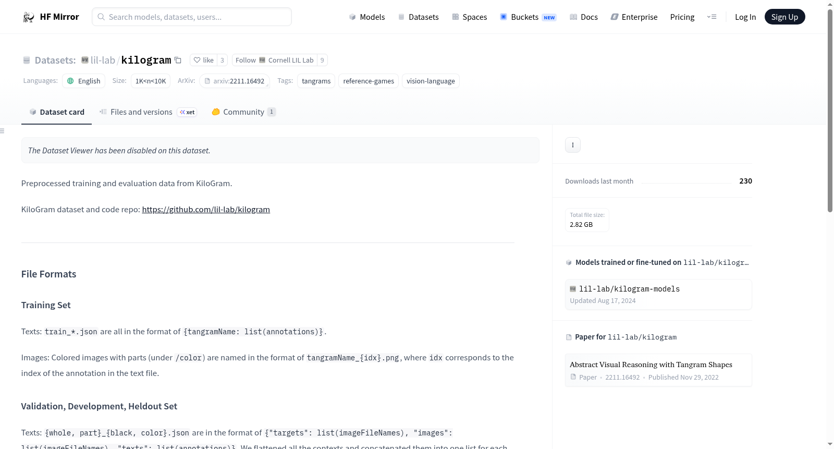Viewport: 834px width, 449px height.
Task: Click the heart like icon
Action: tap(197, 60)
